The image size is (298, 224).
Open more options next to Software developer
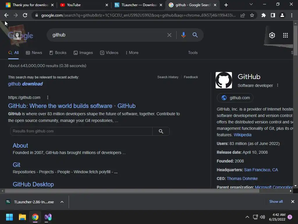coord(277,85)
